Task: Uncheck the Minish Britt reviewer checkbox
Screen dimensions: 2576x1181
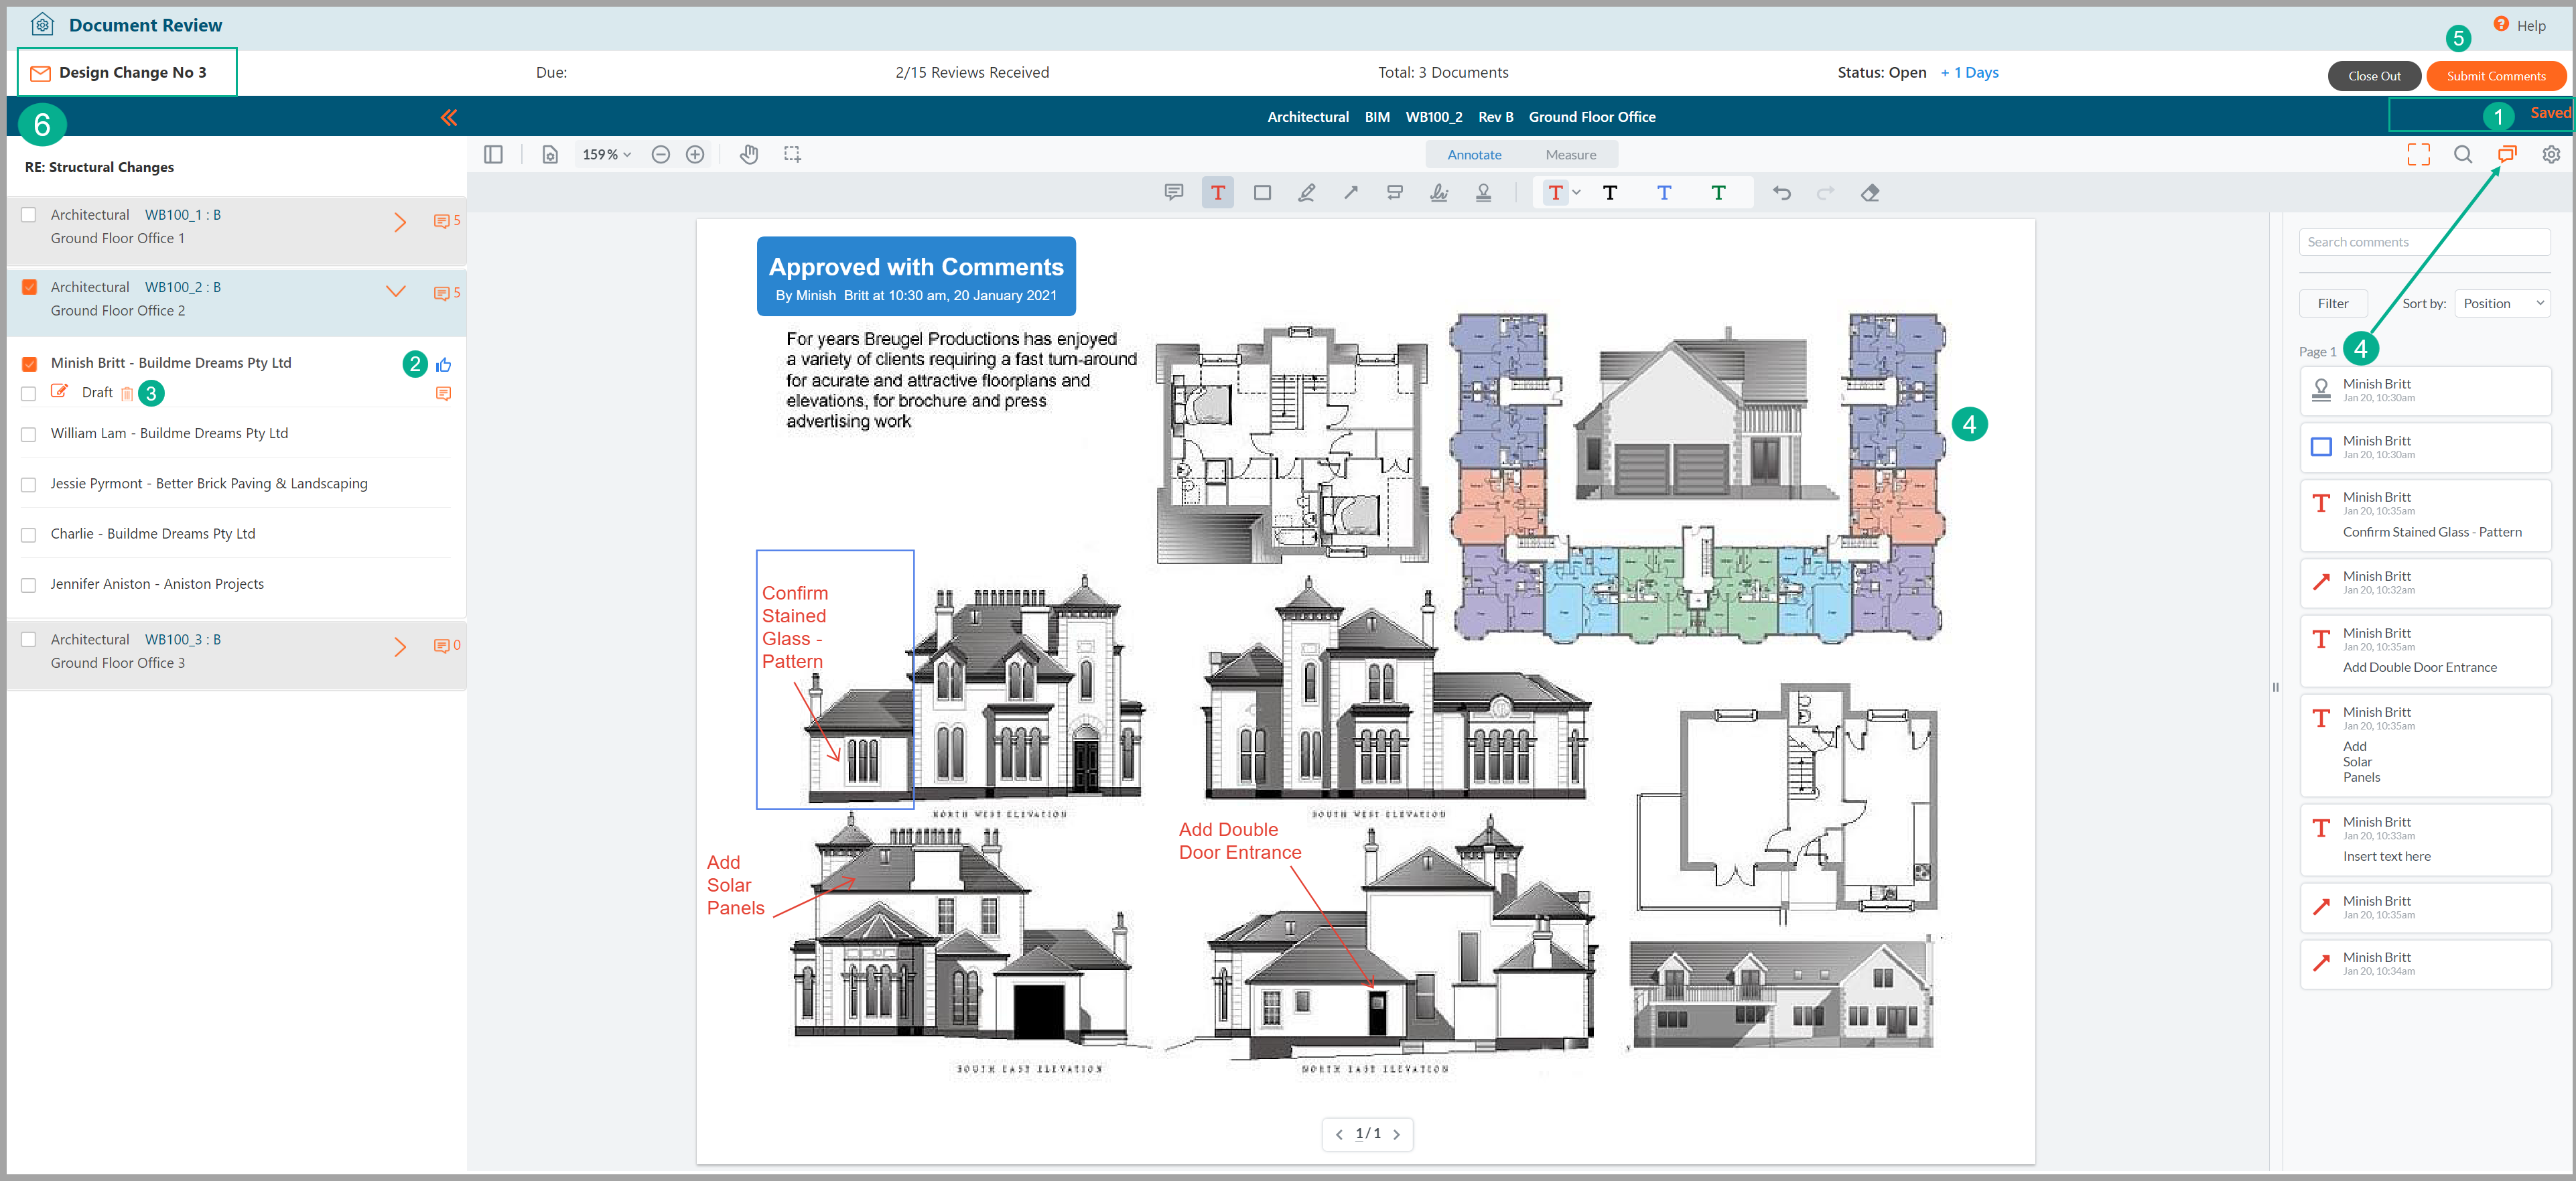Action: click(29, 364)
